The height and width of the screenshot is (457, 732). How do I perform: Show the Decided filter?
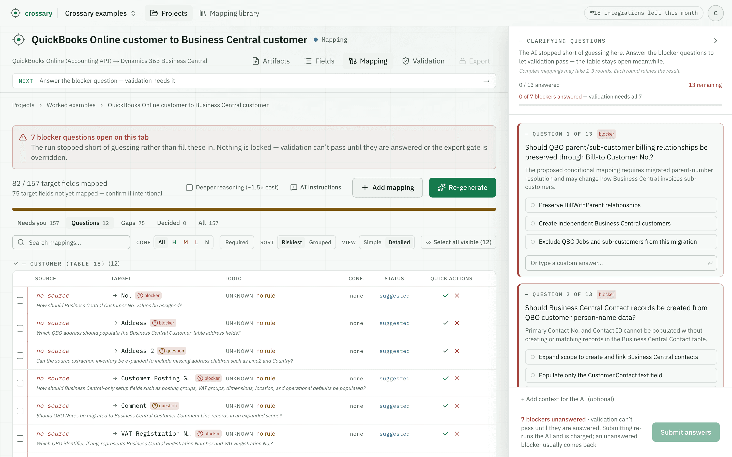[172, 223]
